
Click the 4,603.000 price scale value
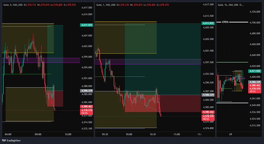pyautogui.click(x=87, y=46)
